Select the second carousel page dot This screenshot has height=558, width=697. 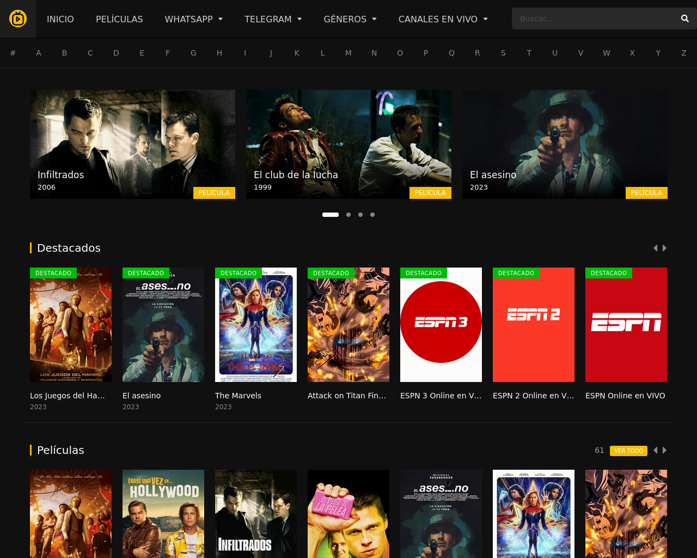coord(348,215)
